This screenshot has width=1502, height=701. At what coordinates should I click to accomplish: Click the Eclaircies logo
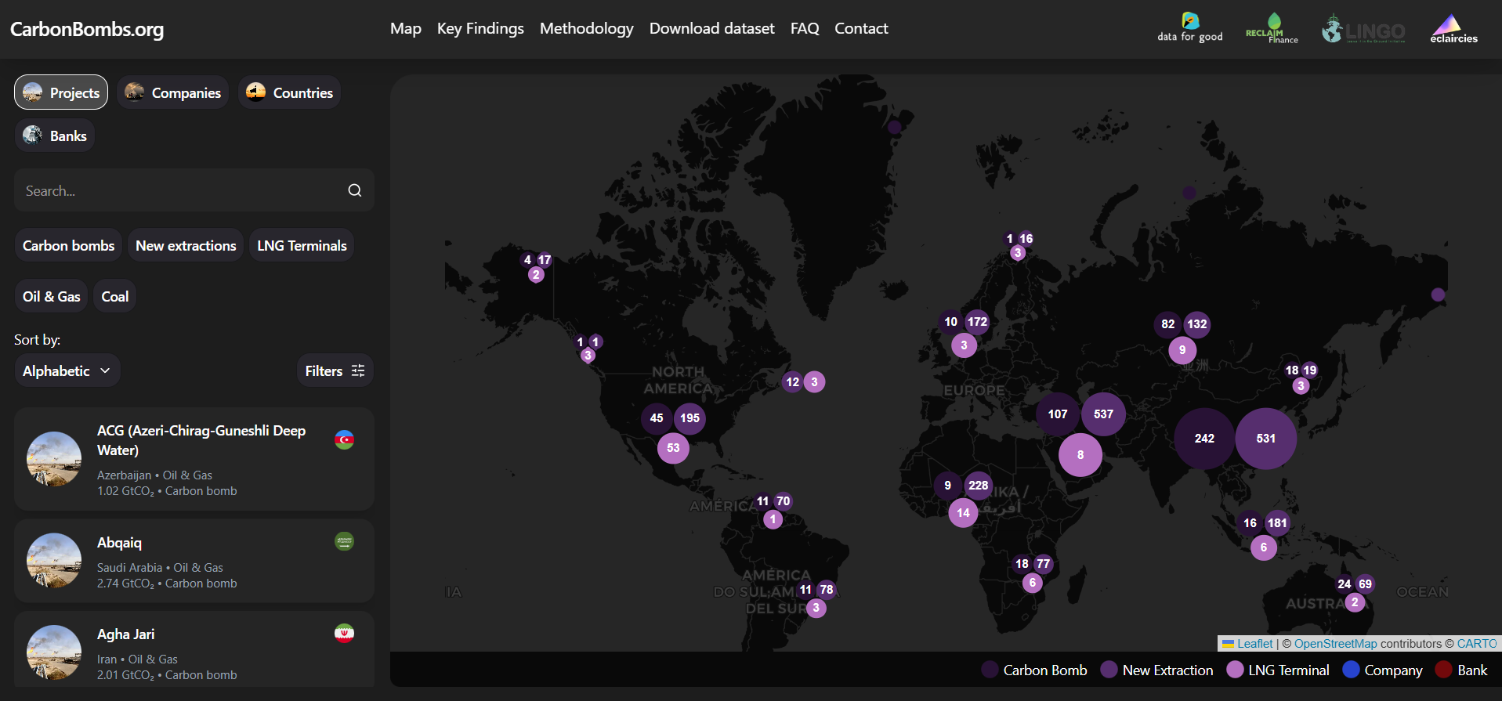pyautogui.click(x=1453, y=29)
